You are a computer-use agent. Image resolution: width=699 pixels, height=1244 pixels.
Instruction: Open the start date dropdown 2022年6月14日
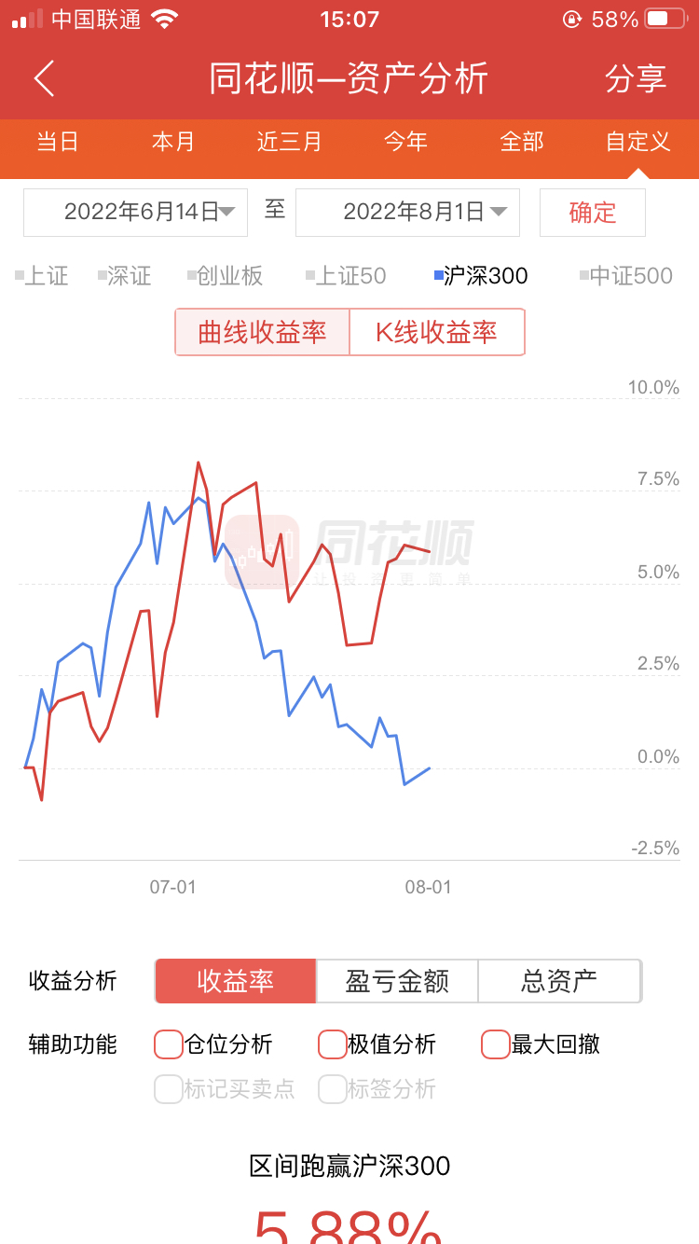coord(136,213)
